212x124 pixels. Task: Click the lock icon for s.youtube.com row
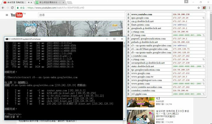click(x=128, y=56)
